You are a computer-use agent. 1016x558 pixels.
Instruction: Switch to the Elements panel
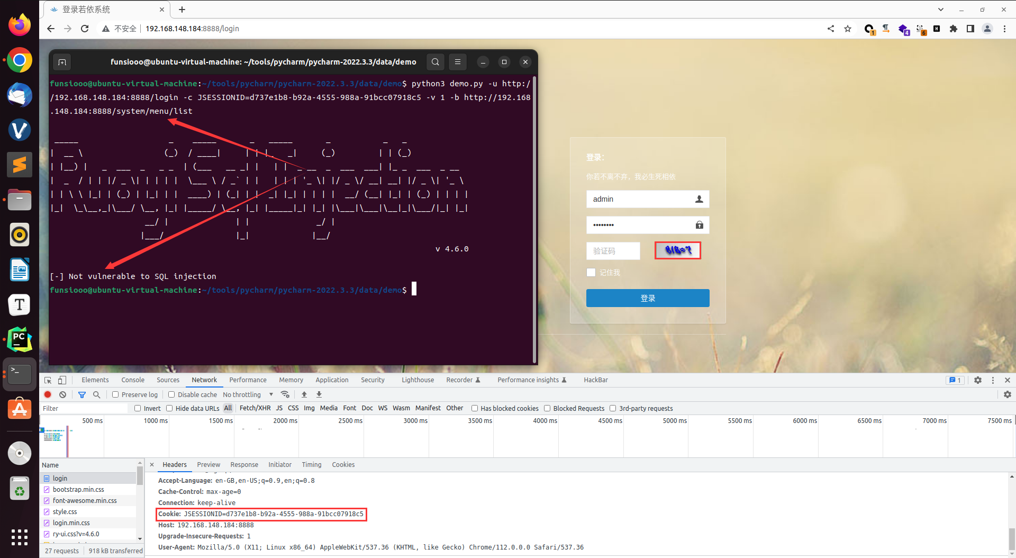tap(95, 380)
